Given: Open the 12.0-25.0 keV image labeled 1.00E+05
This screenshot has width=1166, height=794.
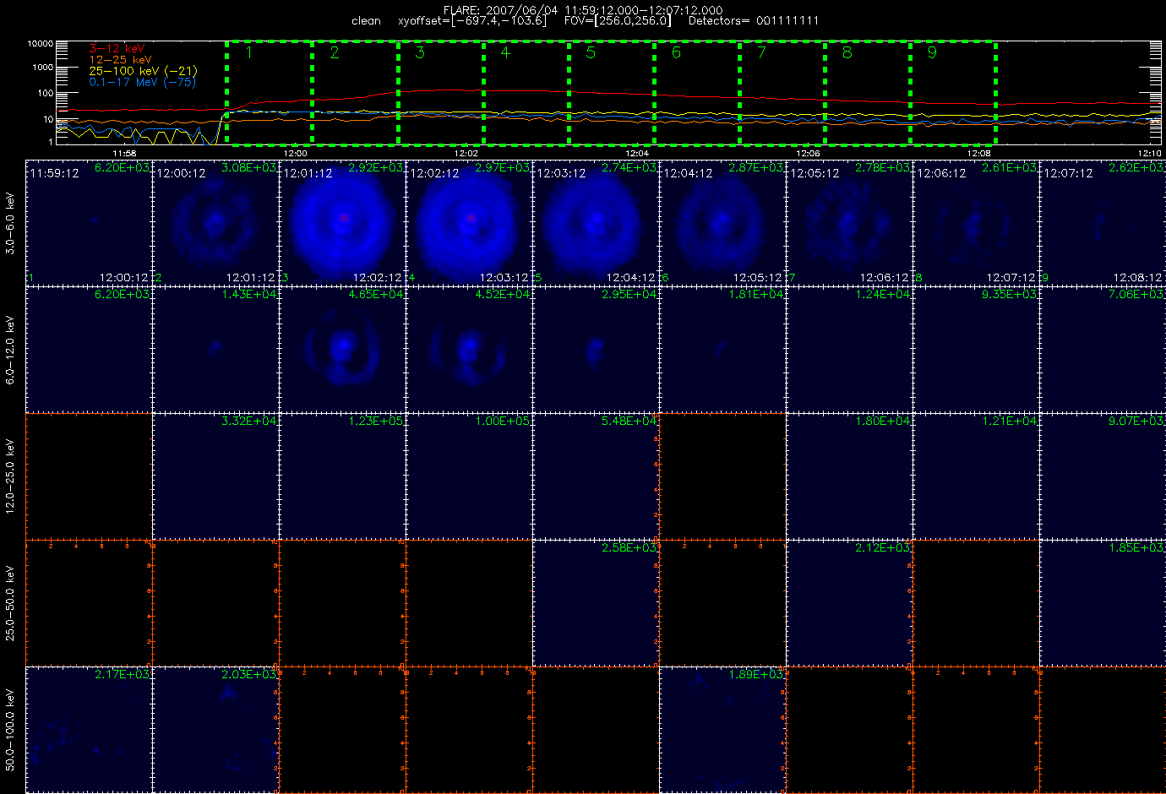Looking at the screenshot, I should tap(470, 476).
